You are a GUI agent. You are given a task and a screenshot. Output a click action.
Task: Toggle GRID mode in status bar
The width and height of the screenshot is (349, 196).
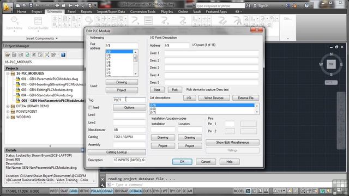coord(73,191)
